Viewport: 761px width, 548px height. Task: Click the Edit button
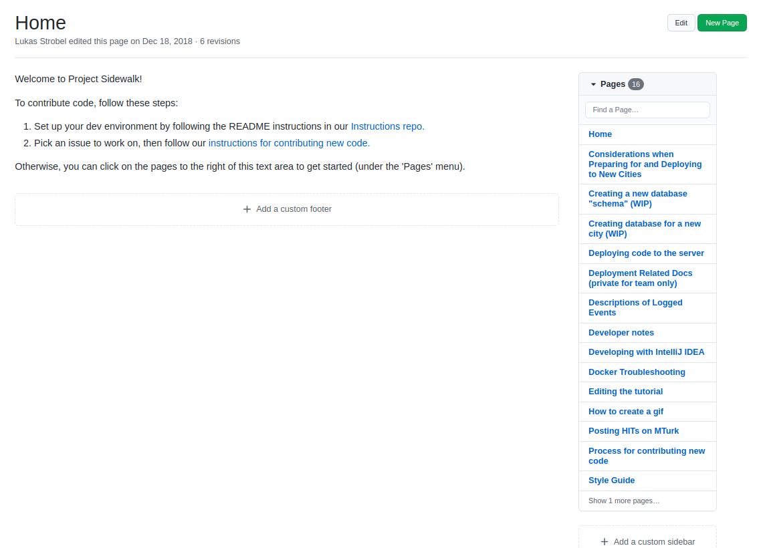pos(681,22)
